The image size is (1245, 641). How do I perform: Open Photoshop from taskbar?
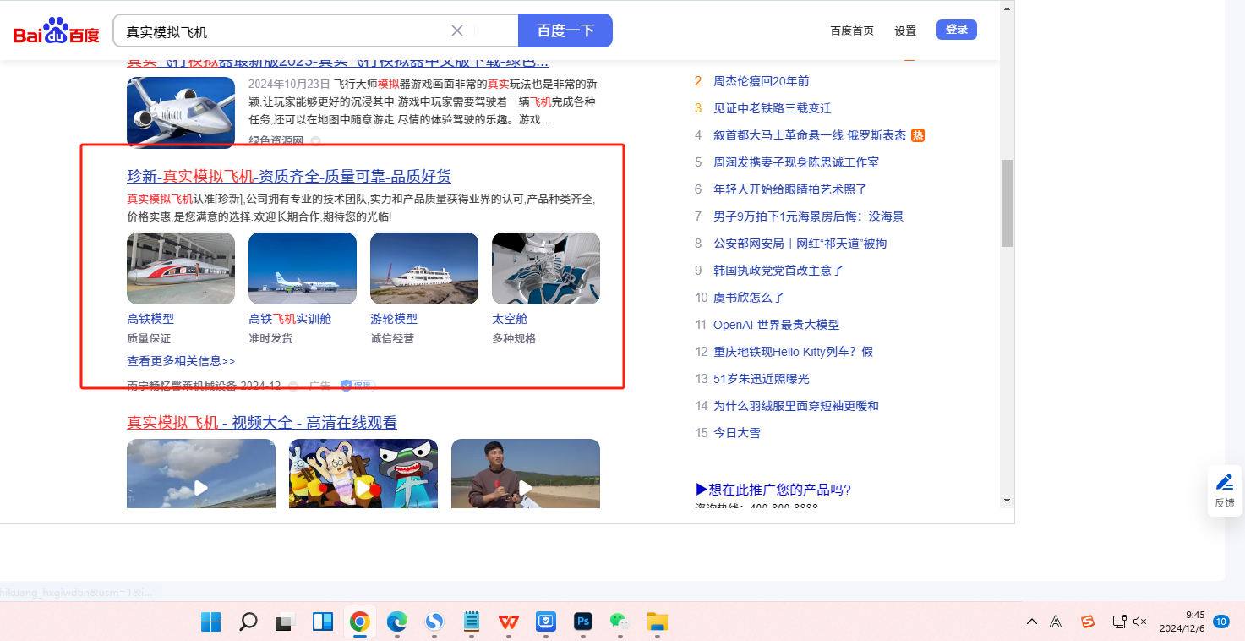(x=583, y=622)
